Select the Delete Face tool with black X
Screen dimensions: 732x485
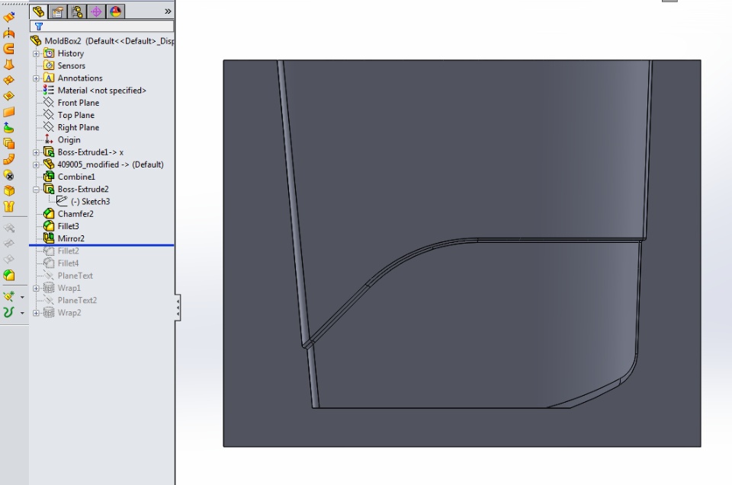click(x=9, y=175)
